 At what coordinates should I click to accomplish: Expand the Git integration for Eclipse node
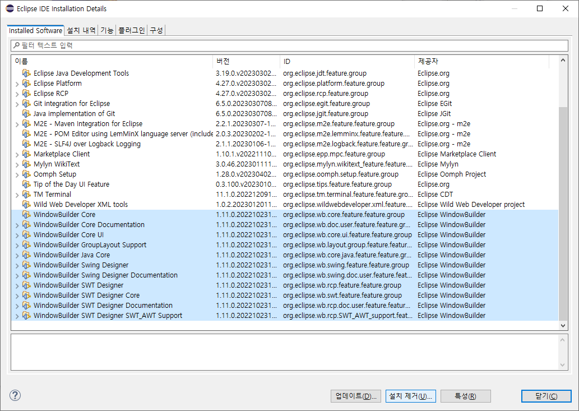click(x=17, y=104)
